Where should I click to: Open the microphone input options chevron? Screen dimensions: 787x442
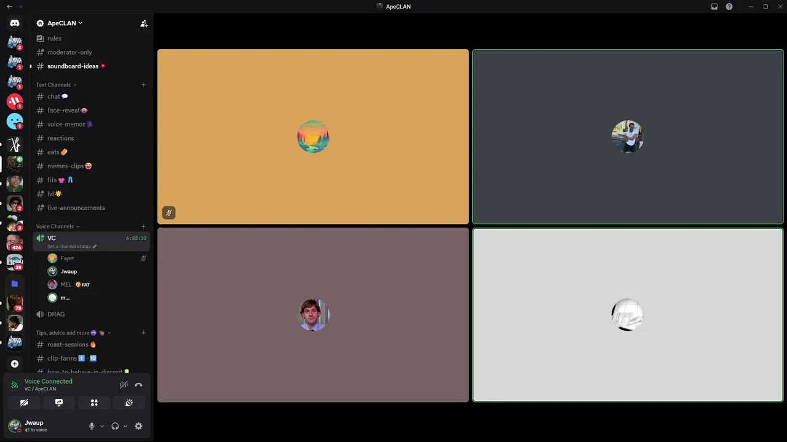[102, 426]
